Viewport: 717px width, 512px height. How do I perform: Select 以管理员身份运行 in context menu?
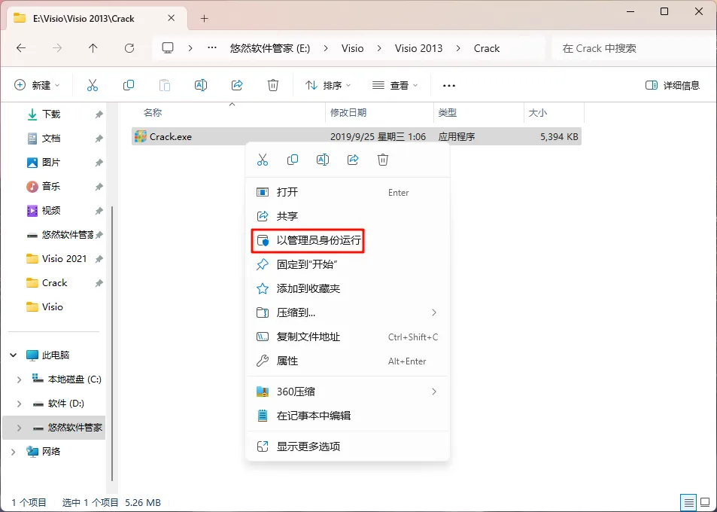(x=308, y=240)
